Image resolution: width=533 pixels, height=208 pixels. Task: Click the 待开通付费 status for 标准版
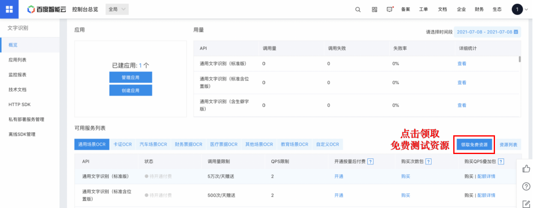pos(158,176)
